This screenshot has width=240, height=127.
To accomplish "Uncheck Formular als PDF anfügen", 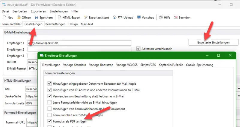I will click(50, 122).
